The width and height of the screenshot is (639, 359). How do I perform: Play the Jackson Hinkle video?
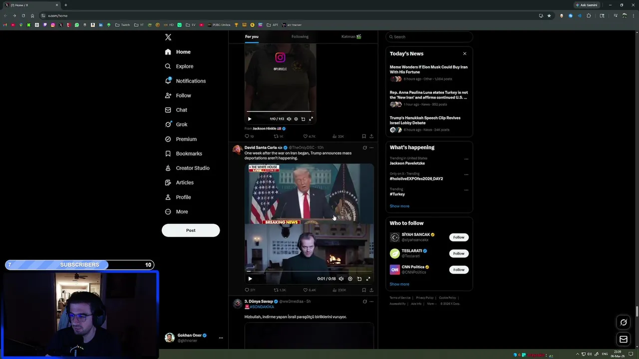tap(250, 119)
